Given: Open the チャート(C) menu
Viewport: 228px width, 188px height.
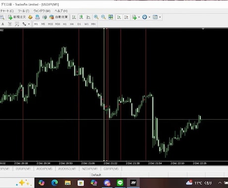Looking at the screenshot, I should click(x=7, y=11).
